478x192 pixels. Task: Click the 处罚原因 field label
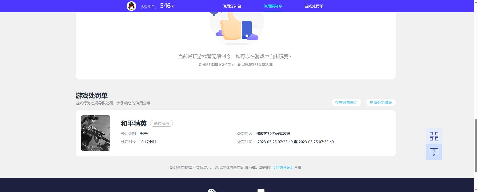[245, 134]
